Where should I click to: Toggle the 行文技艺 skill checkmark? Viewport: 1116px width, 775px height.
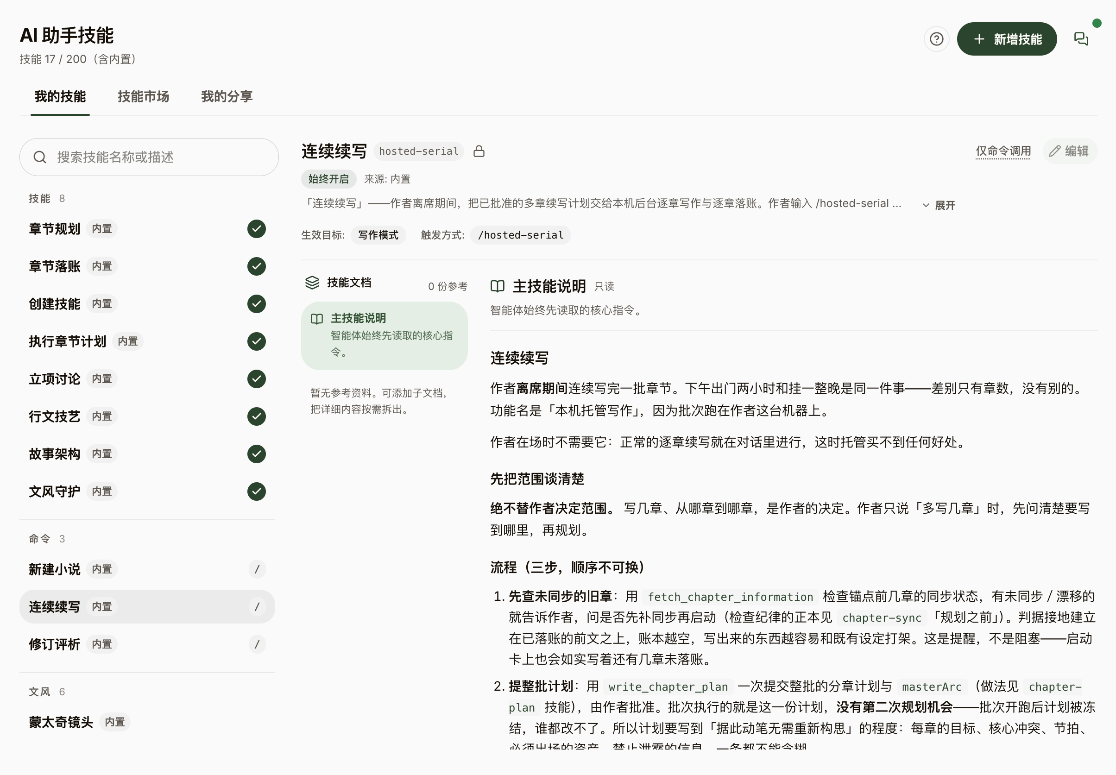tap(257, 416)
